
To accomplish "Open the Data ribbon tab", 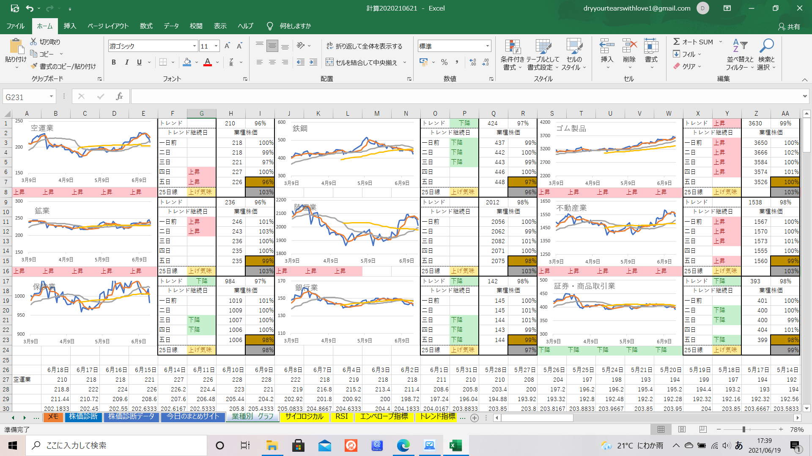I will point(171,26).
